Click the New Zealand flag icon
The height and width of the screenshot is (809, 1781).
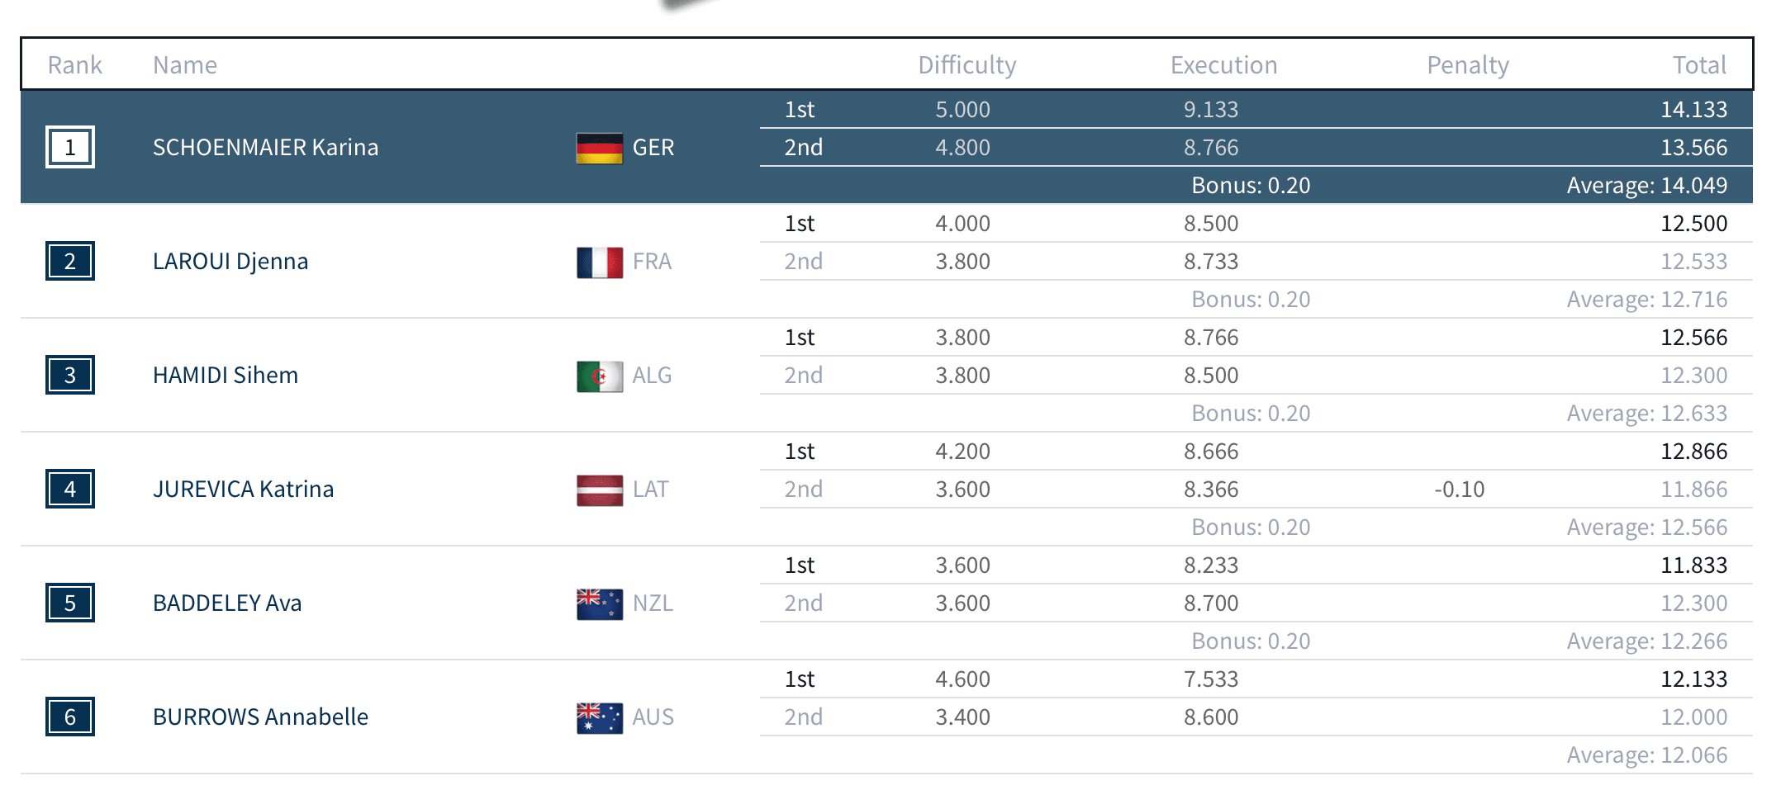coord(600,604)
